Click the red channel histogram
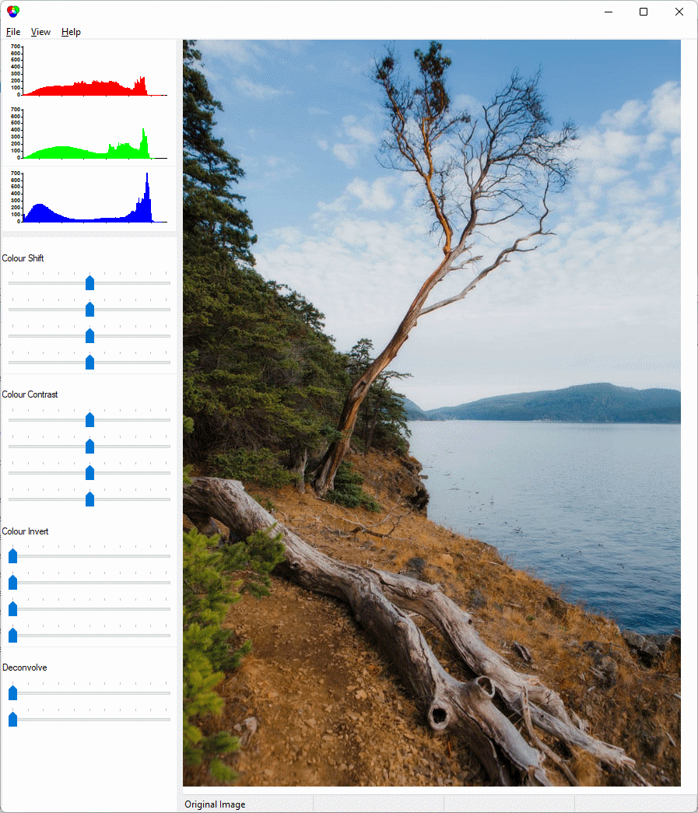Image resolution: width=698 pixels, height=813 pixels. (x=89, y=72)
